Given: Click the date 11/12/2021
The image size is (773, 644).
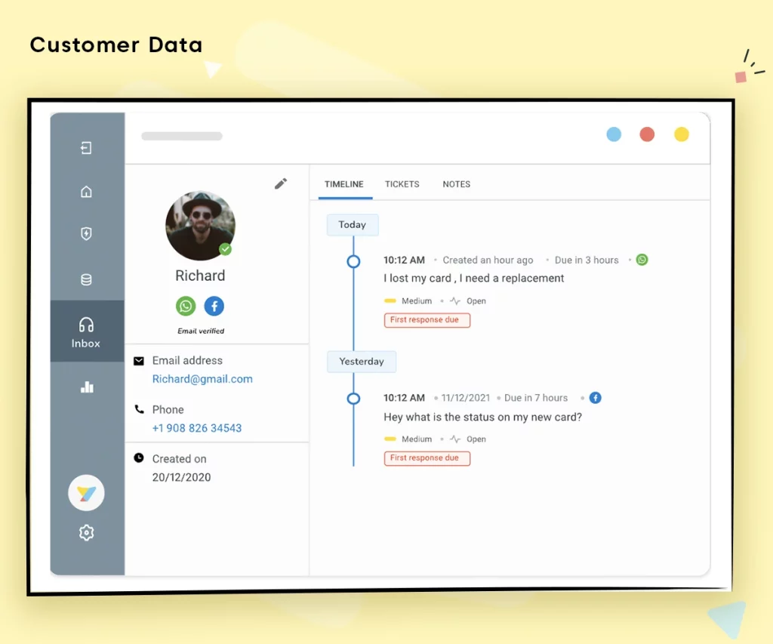Looking at the screenshot, I should coord(465,397).
